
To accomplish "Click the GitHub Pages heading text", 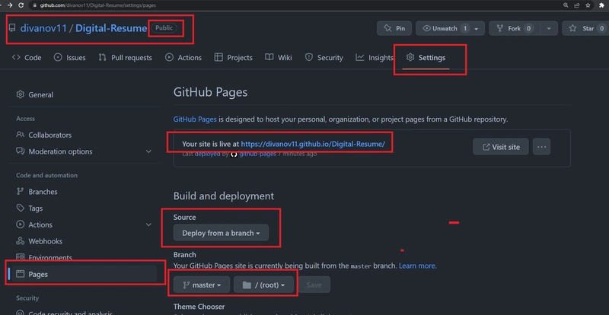I will point(210,92).
